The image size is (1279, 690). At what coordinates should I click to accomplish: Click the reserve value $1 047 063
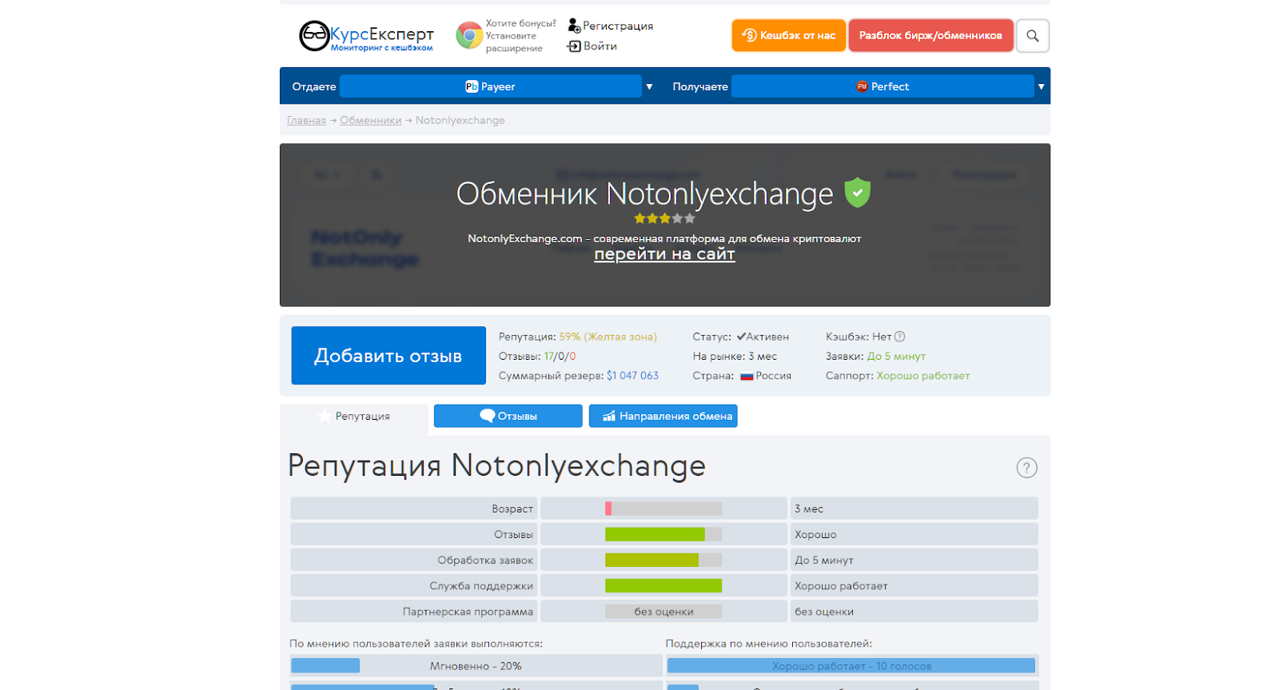(633, 376)
